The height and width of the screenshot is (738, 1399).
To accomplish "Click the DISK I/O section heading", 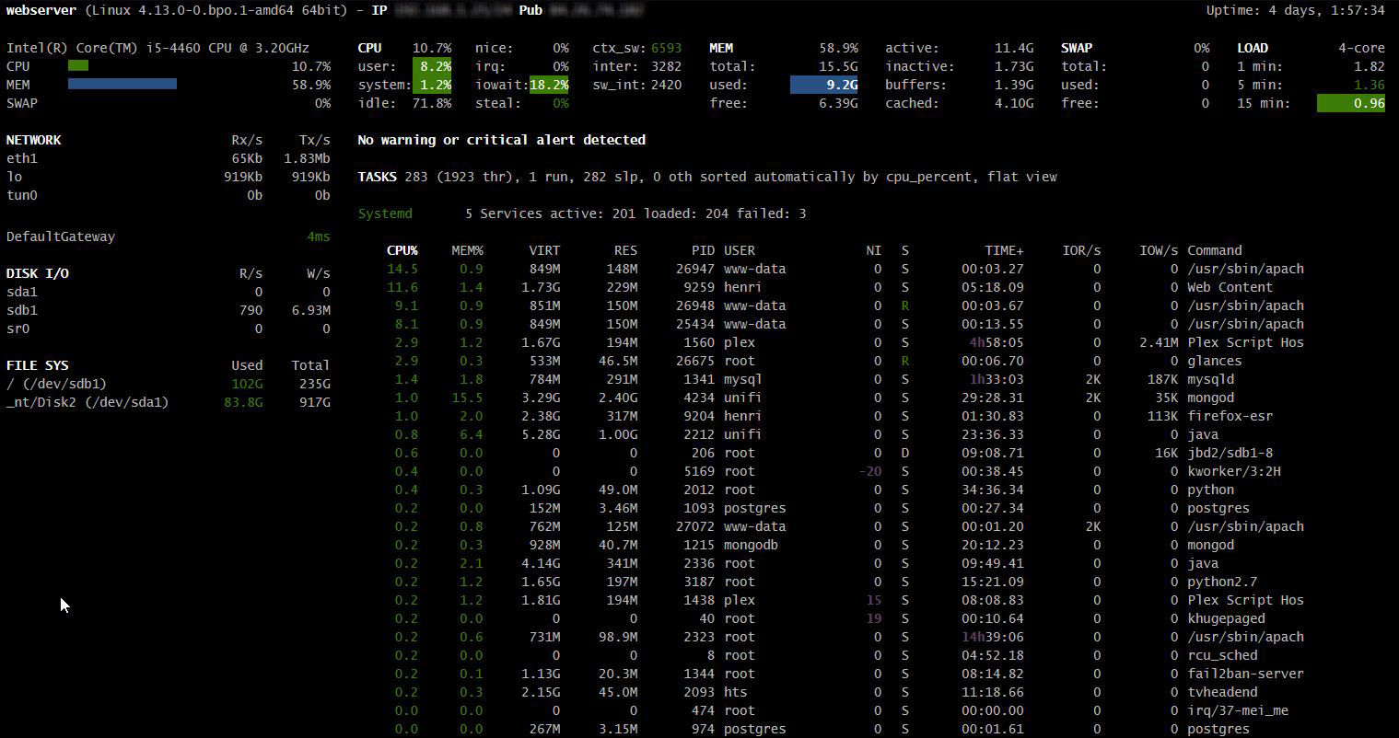I will [x=38, y=273].
